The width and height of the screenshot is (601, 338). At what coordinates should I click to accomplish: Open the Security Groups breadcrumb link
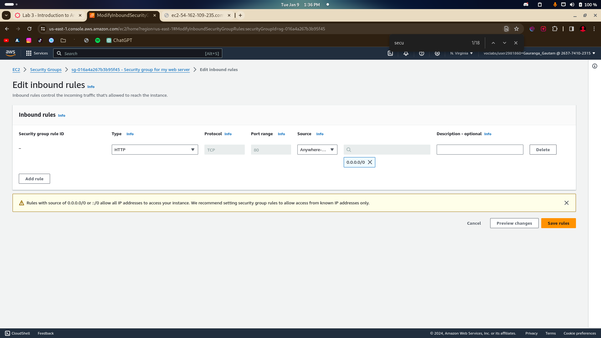point(46,69)
